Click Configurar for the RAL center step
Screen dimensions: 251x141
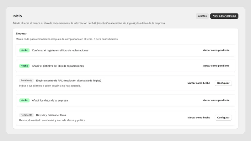(223, 83)
